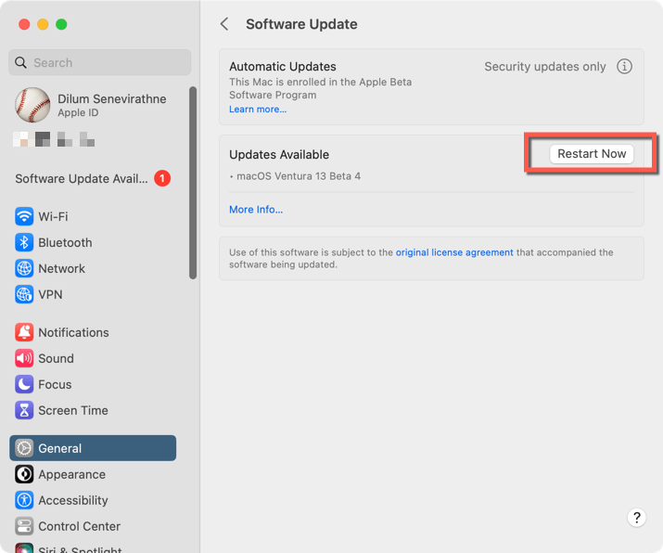
Task: Open Software Update Avail… sidebar entry
Action: point(93,178)
